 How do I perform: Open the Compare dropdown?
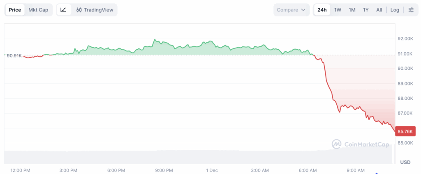(x=291, y=10)
